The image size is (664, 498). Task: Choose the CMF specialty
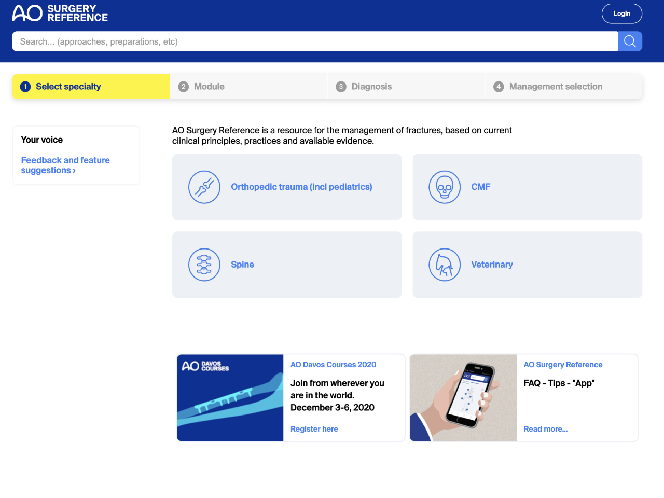(x=527, y=187)
